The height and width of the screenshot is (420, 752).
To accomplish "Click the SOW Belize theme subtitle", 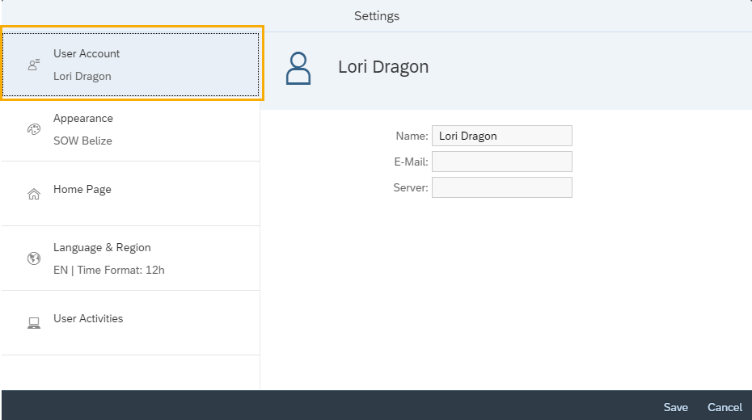I will (82, 141).
